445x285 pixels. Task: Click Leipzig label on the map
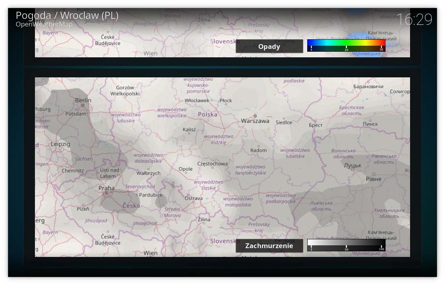click(61, 144)
